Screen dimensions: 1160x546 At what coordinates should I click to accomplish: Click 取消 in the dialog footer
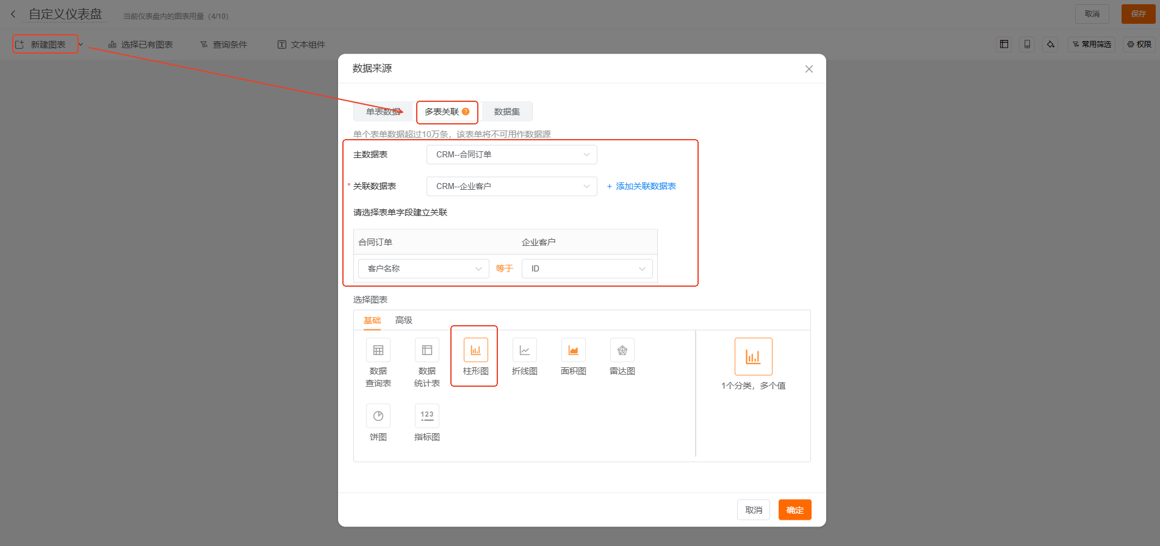pyautogui.click(x=753, y=510)
